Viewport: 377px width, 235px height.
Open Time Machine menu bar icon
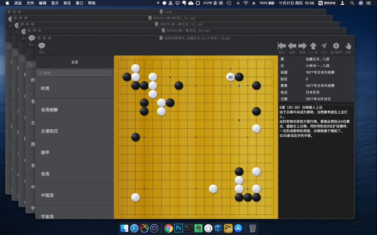(x=229, y=3)
